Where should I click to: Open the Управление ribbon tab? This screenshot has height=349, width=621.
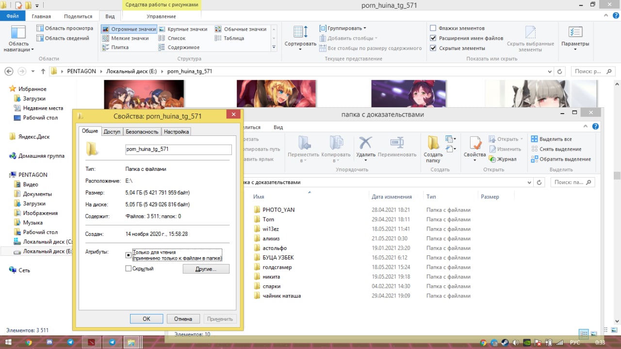[161, 16]
